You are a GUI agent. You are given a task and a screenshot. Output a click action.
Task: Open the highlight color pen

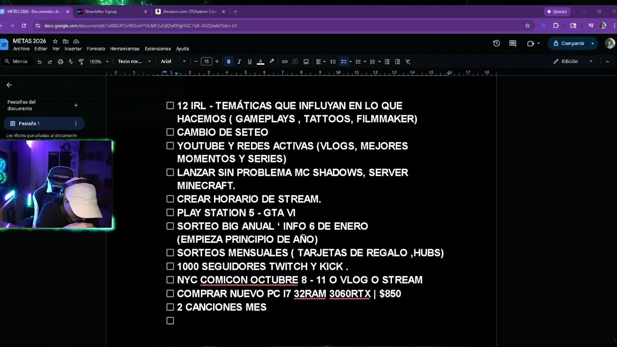pyautogui.click(x=271, y=62)
